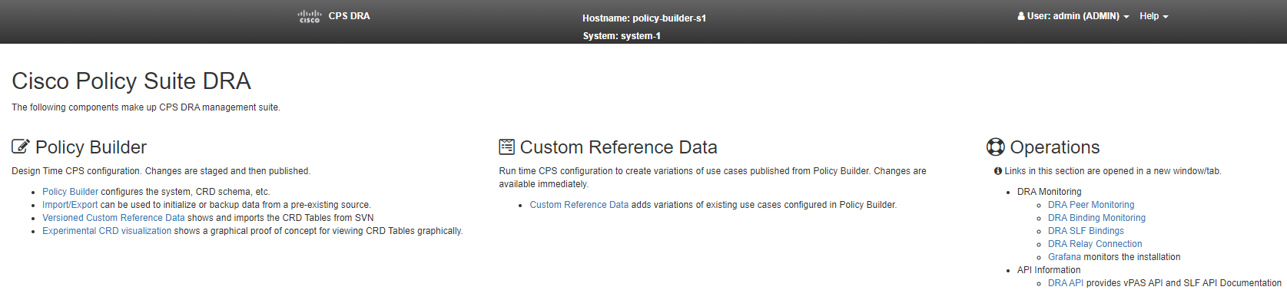Open the Import/Export link

click(70, 205)
